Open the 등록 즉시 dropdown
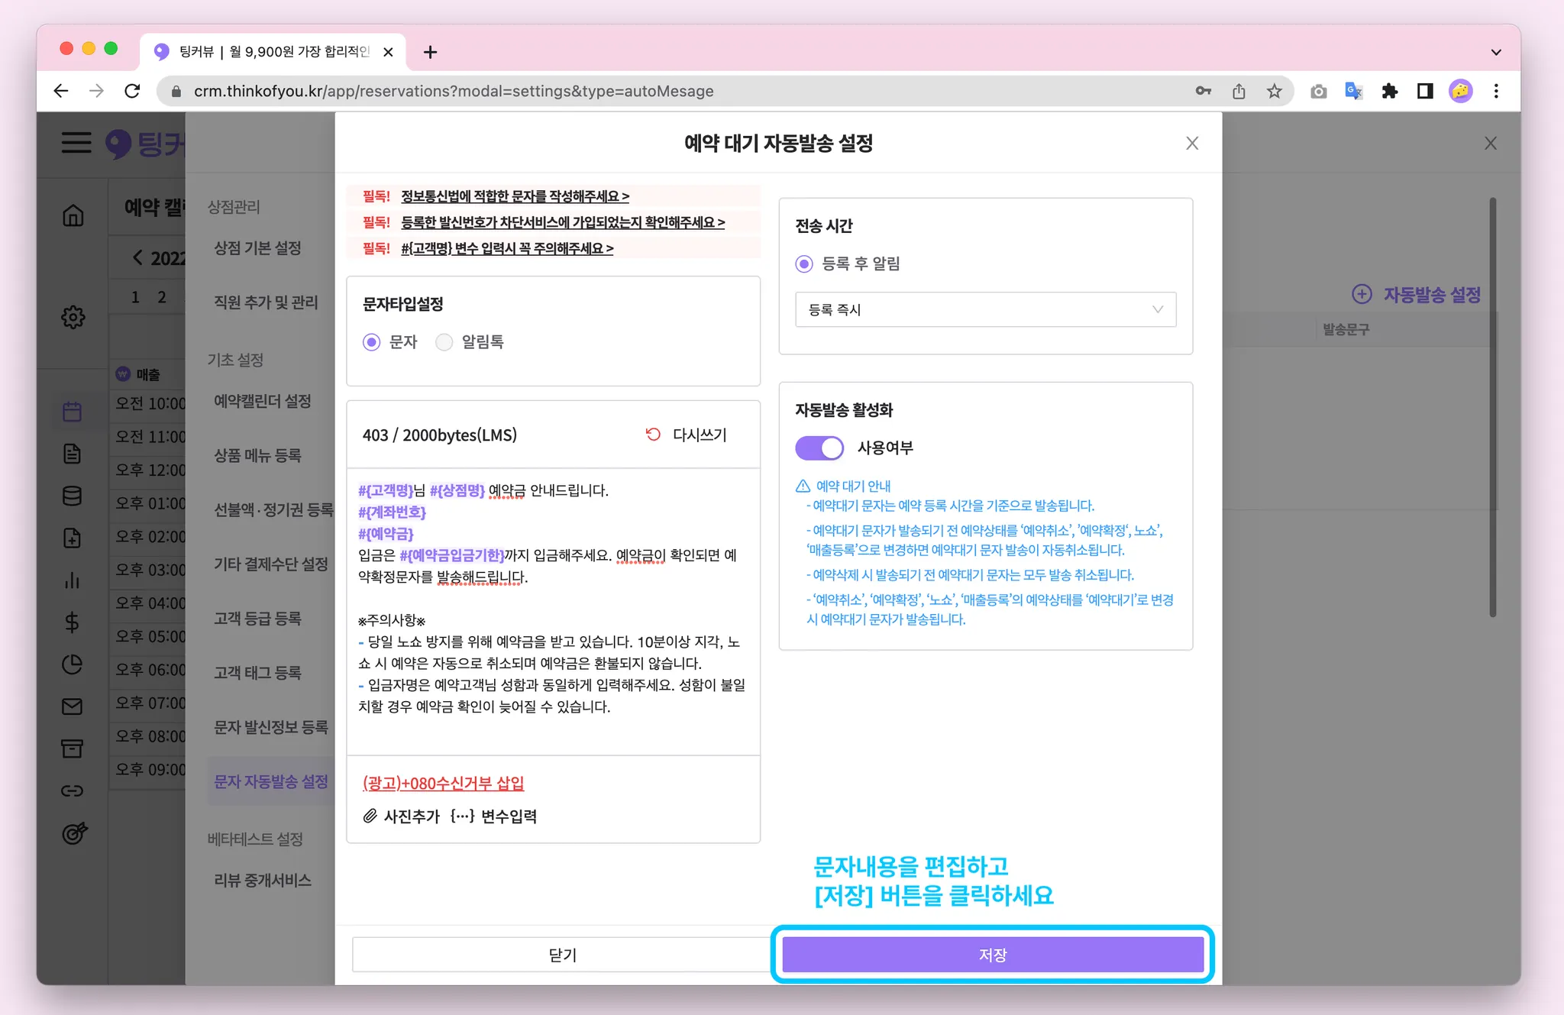The width and height of the screenshot is (1564, 1015). click(x=985, y=309)
